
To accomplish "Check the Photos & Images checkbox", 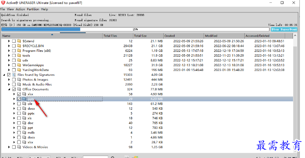I will 14,79.
